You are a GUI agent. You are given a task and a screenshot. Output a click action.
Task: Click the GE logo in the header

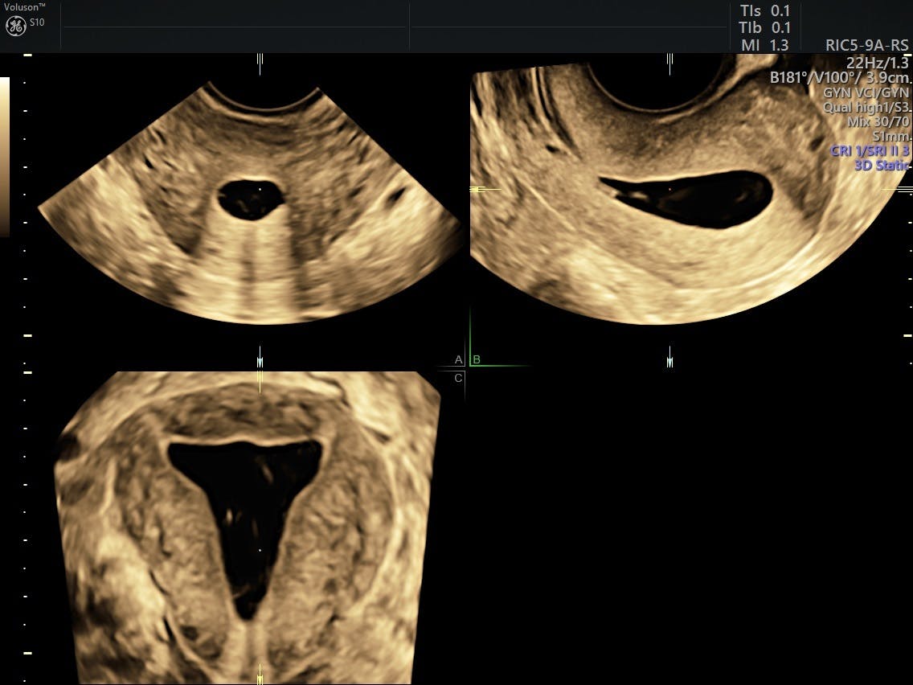(x=15, y=26)
